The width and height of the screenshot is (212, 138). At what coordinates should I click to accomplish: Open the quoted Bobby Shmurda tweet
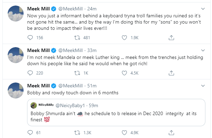click(x=116, y=112)
